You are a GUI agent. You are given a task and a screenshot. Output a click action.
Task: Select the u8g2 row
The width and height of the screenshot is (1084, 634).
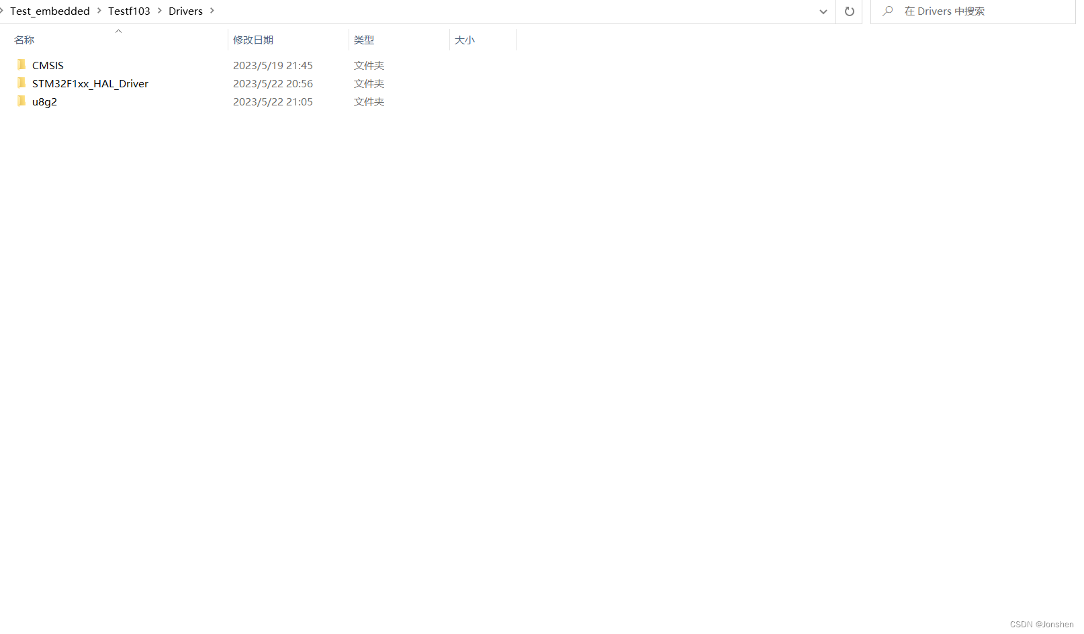[x=44, y=101]
